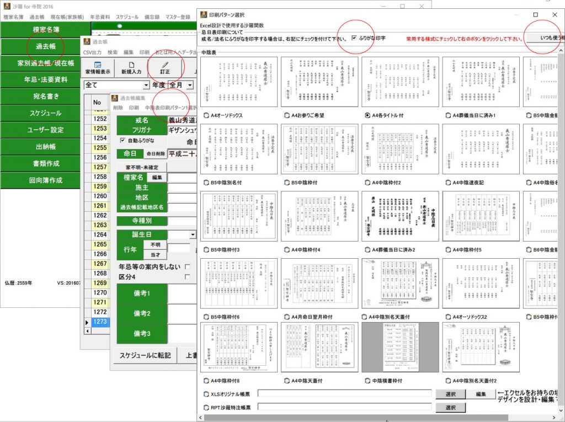Click the A4オーソドックス preview thumbnail
The image size is (565, 422).
239,82
